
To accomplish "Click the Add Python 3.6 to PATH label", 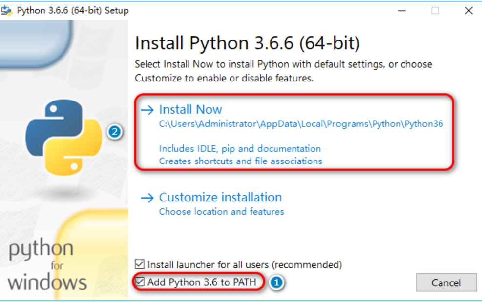I will [x=202, y=282].
